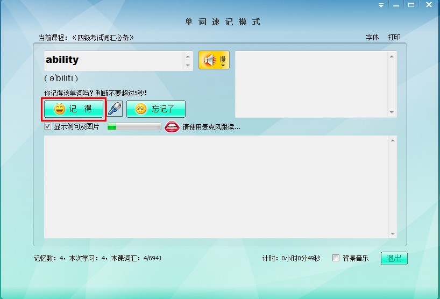Screen dimensions: 440x299
Task: Maximize the window
Action: [411, 5]
